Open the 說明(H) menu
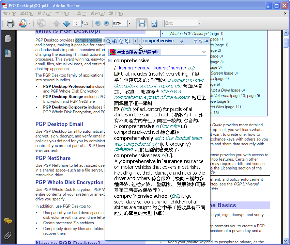This screenshot has width=290, height=245. [x=116, y=14]
